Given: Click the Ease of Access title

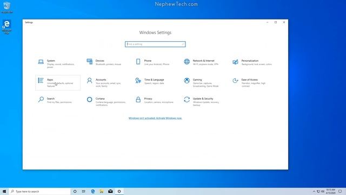Looking at the screenshot, I should pos(249,80).
